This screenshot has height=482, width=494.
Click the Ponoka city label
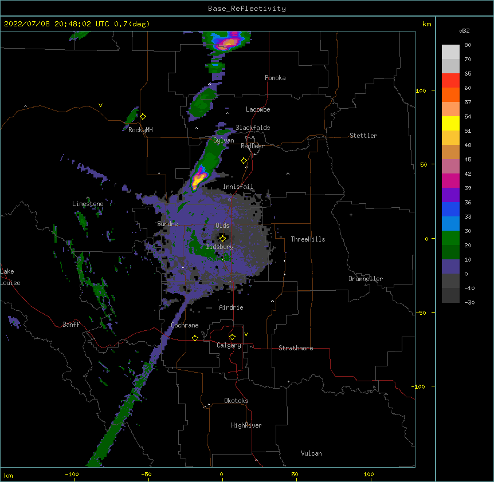click(x=275, y=78)
